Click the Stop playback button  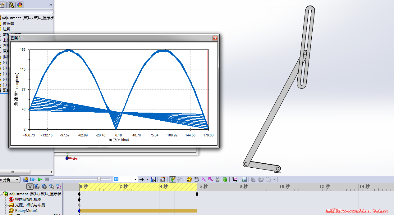tap(47, 179)
